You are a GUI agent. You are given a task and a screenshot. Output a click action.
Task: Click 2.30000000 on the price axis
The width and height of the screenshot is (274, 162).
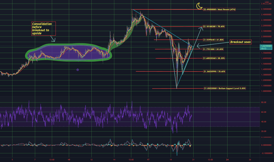[x=266, y=20]
